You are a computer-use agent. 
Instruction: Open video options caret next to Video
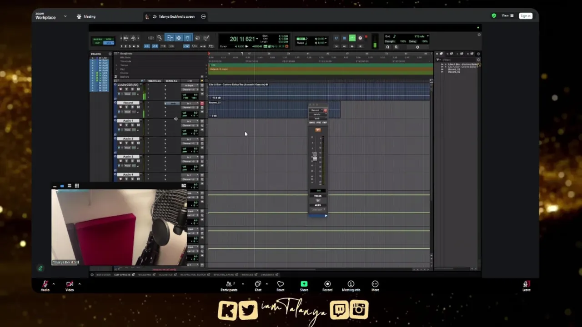click(79, 284)
